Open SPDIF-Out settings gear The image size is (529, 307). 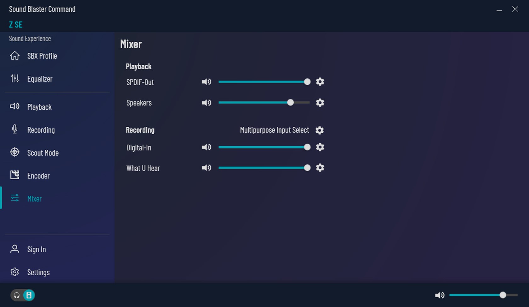point(320,82)
